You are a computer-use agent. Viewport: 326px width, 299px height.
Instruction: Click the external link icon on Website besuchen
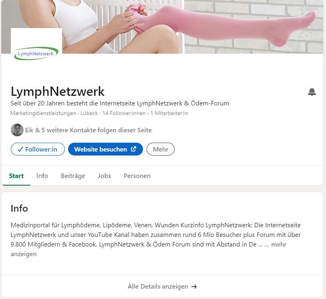click(x=133, y=149)
